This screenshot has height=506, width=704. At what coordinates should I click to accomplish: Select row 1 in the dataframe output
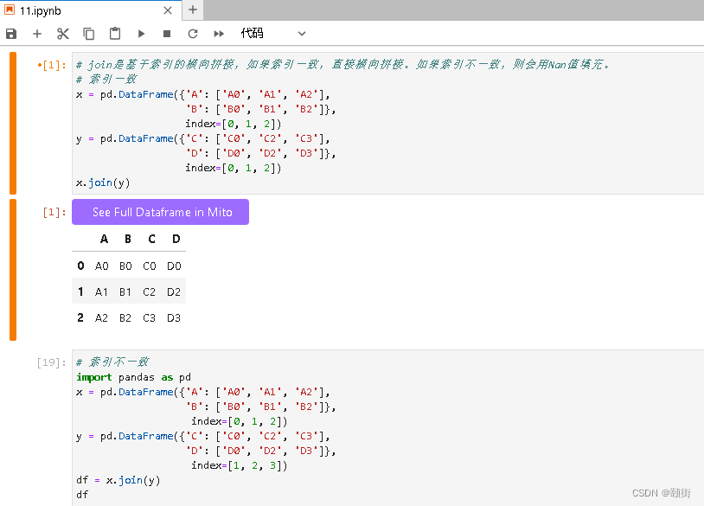[80, 291]
